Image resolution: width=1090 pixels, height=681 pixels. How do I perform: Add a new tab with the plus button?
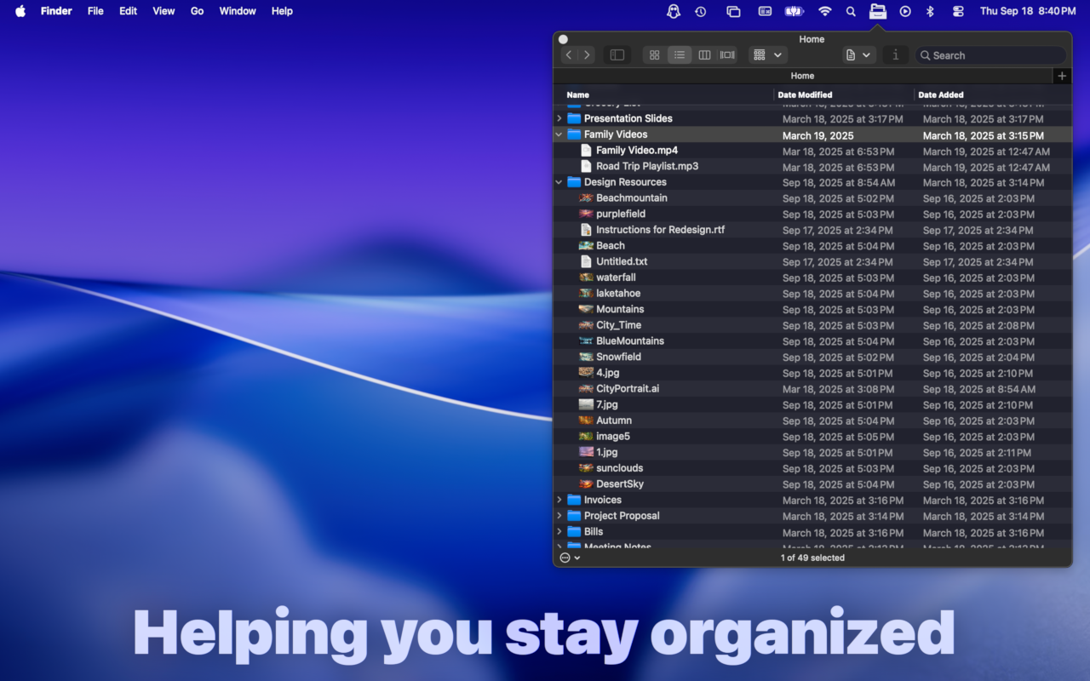(x=1061, y=76)
